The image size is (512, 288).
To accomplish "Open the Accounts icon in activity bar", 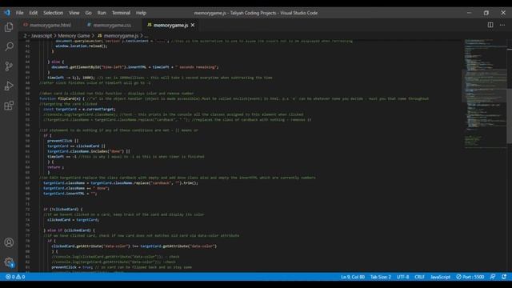I will tap(9, 242).
